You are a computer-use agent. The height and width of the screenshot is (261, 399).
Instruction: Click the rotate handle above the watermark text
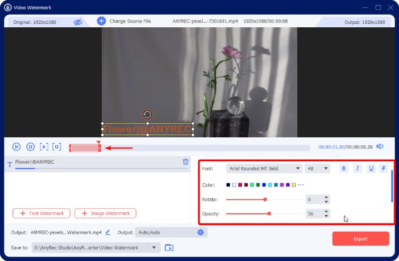point(148,115)
